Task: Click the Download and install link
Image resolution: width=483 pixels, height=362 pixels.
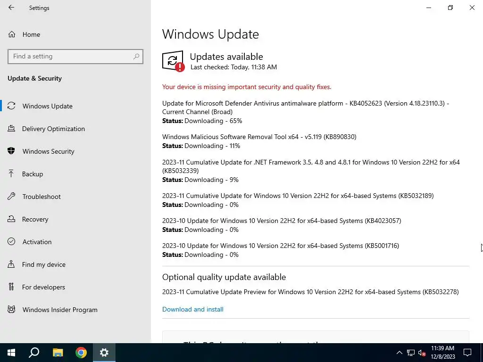Action: [193, 309]
